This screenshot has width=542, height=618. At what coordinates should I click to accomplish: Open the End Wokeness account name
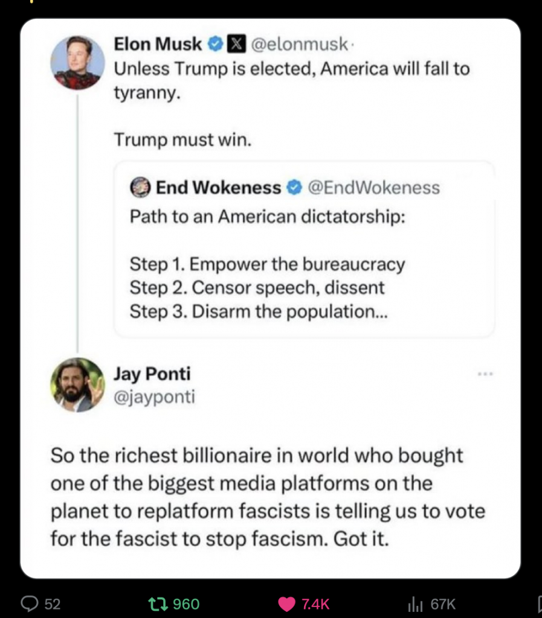pyautogui.click(x=218, y=188)
